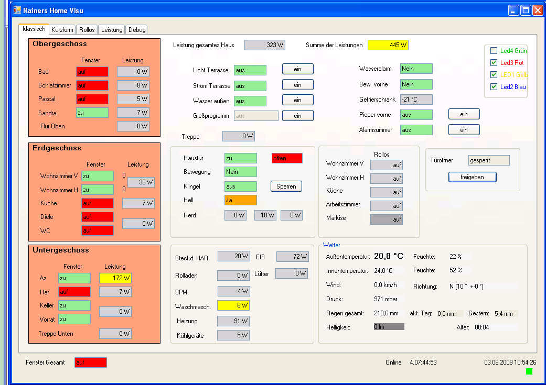Open the Debug tab
Image resolution: width=546 pixels, height=385 pixels.
tap(137, 30)
